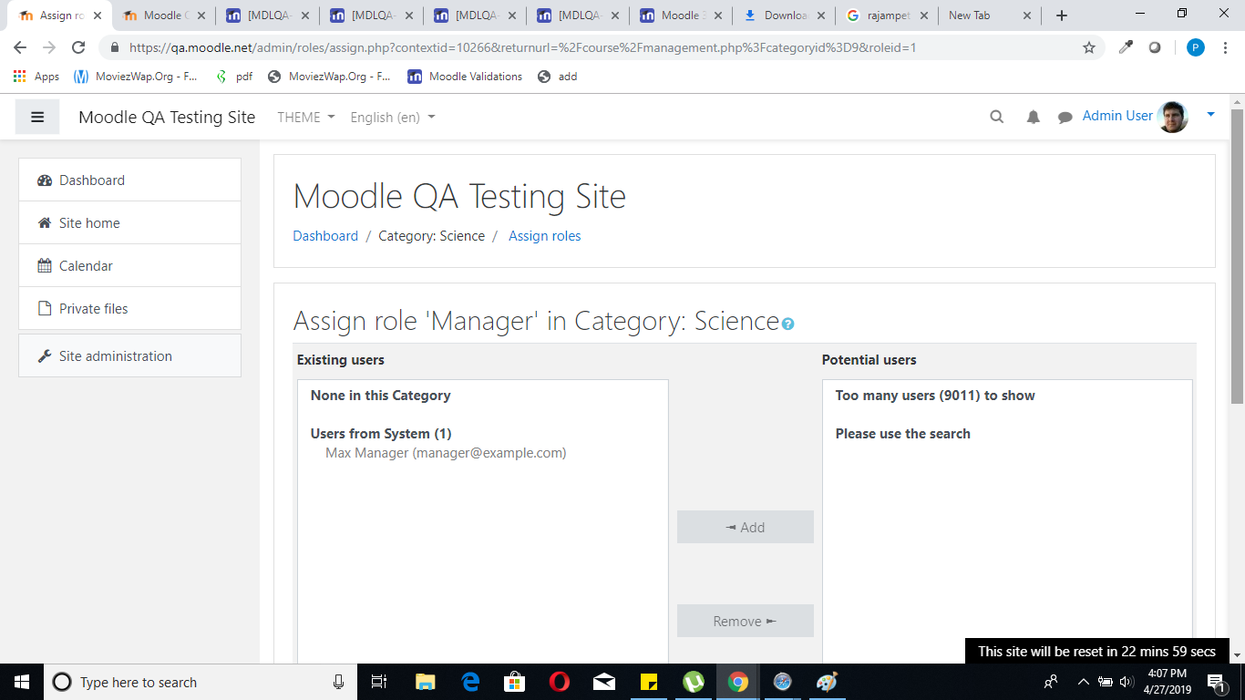Open Microsoft Store from the taskbar

pos(515,682)
